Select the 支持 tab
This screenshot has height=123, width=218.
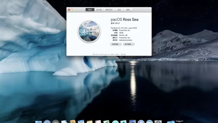(119, 10)
